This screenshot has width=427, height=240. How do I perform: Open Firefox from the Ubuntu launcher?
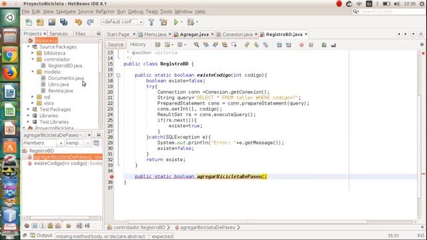pos(10,73)
